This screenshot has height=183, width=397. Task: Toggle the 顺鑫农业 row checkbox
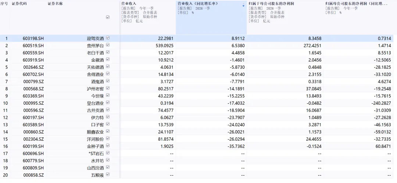108,131
